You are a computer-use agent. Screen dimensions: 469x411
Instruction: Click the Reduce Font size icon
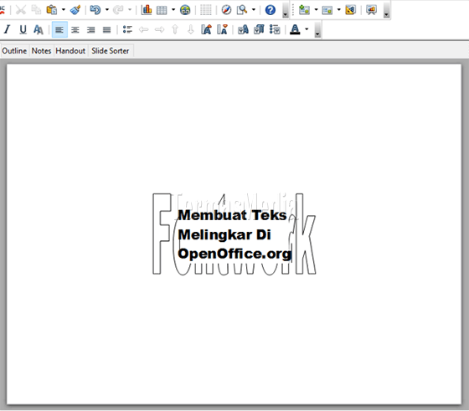(222, 29)
